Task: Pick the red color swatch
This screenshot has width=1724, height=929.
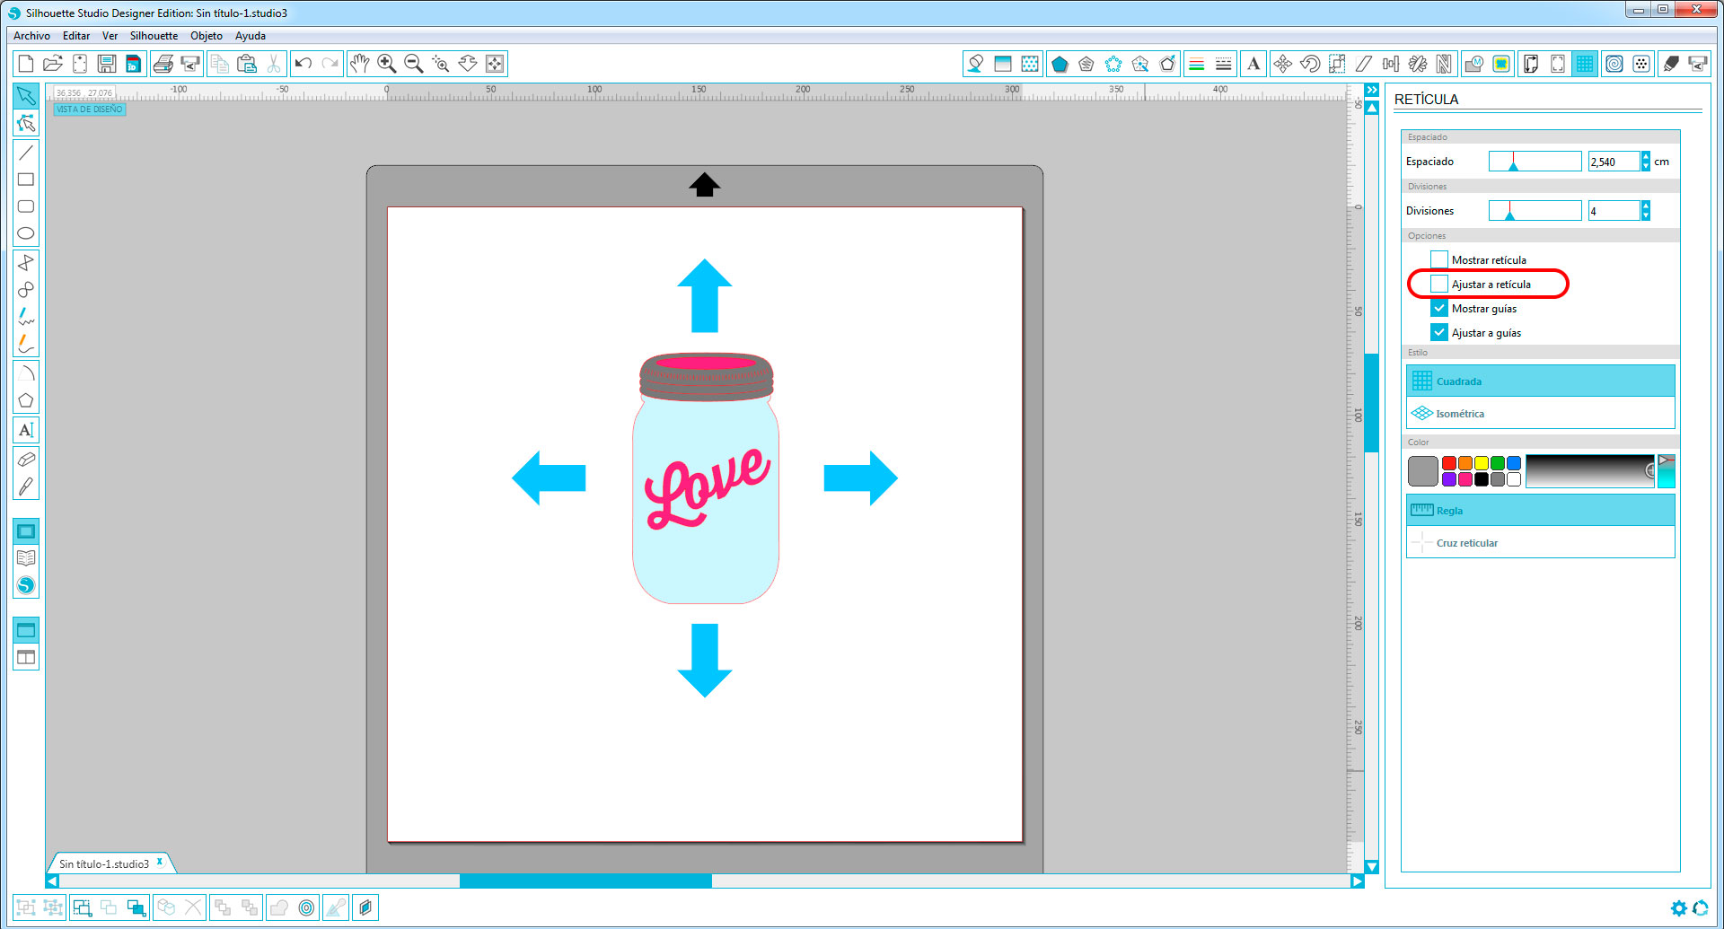Action: (x=1449, y=463)
